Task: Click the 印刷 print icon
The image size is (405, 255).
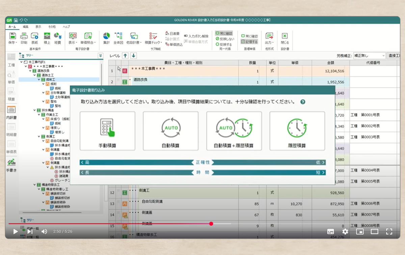Action: point(24,38)
